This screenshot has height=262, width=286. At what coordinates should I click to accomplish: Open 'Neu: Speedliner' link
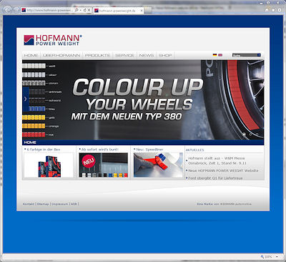tap(149, 150)
